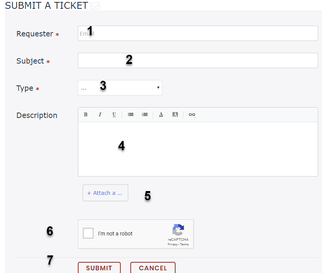Click the envelope icon beside SUBMIT A TICKET
The width and height of the screenshot is (322, 273).
pyautogui.click(x=95, y=6)
